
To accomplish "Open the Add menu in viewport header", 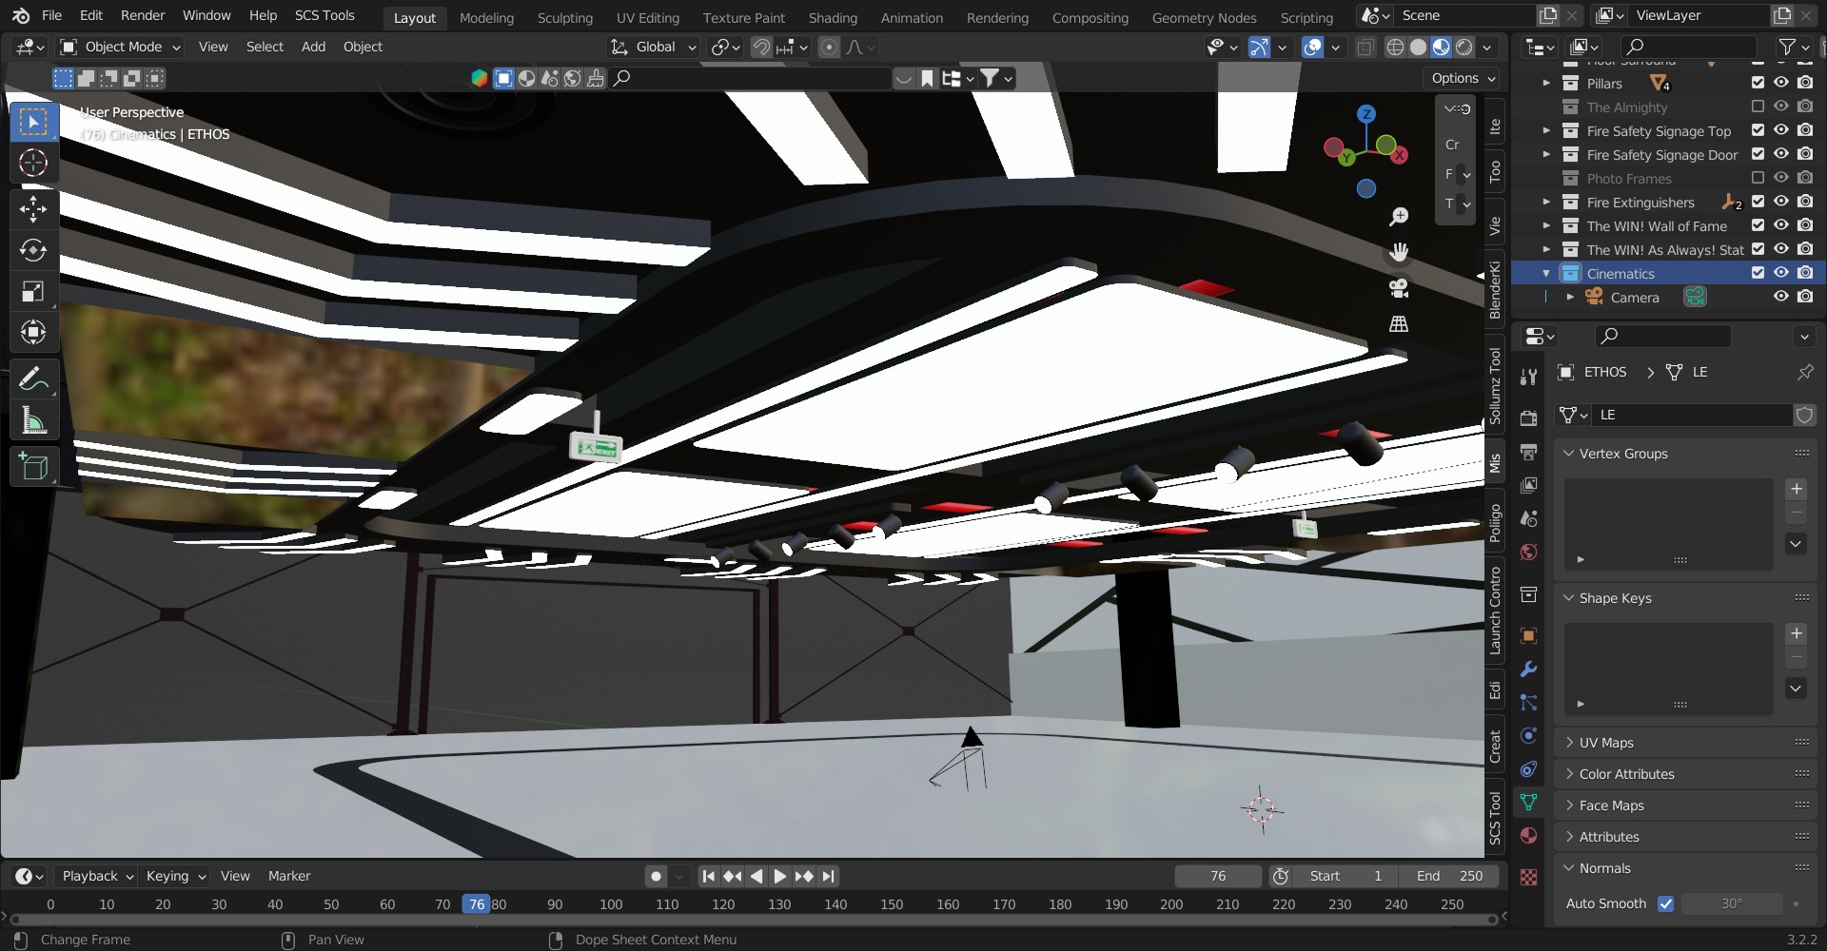I will click(313, 47).
